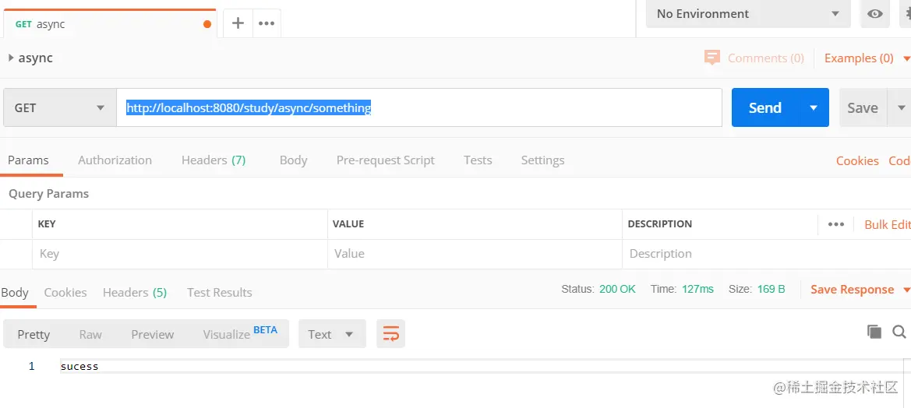
Task: Select the Preview view
Action: pyautogui.click(x=152, y=334)
